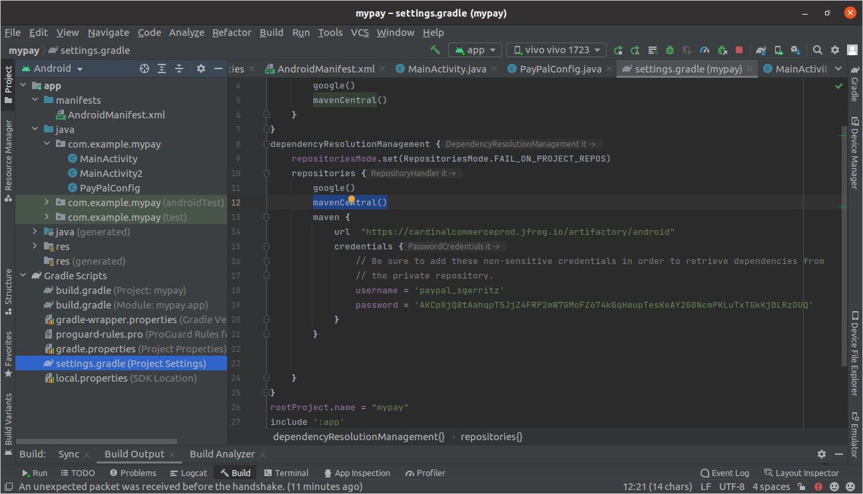Open Project panel options gear
This screenshot has height=494, width=863.
[x=201, y=68]
